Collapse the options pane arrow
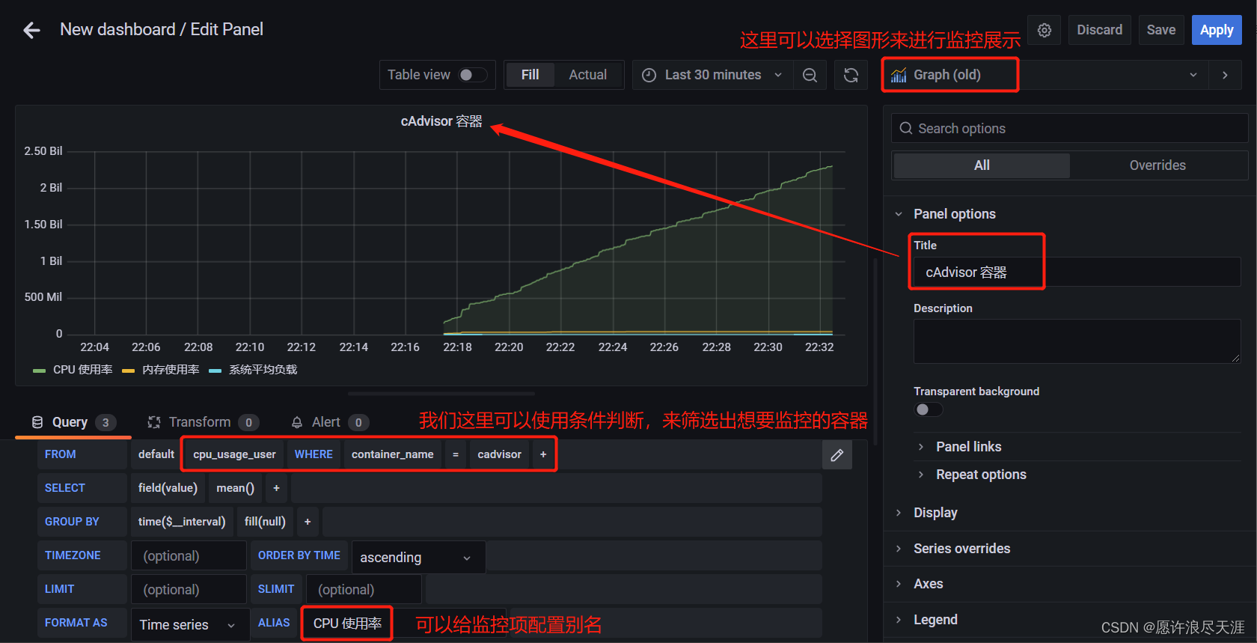Image resolution: width=1257 pixels, height=643 pixels. coord(1225,75)
